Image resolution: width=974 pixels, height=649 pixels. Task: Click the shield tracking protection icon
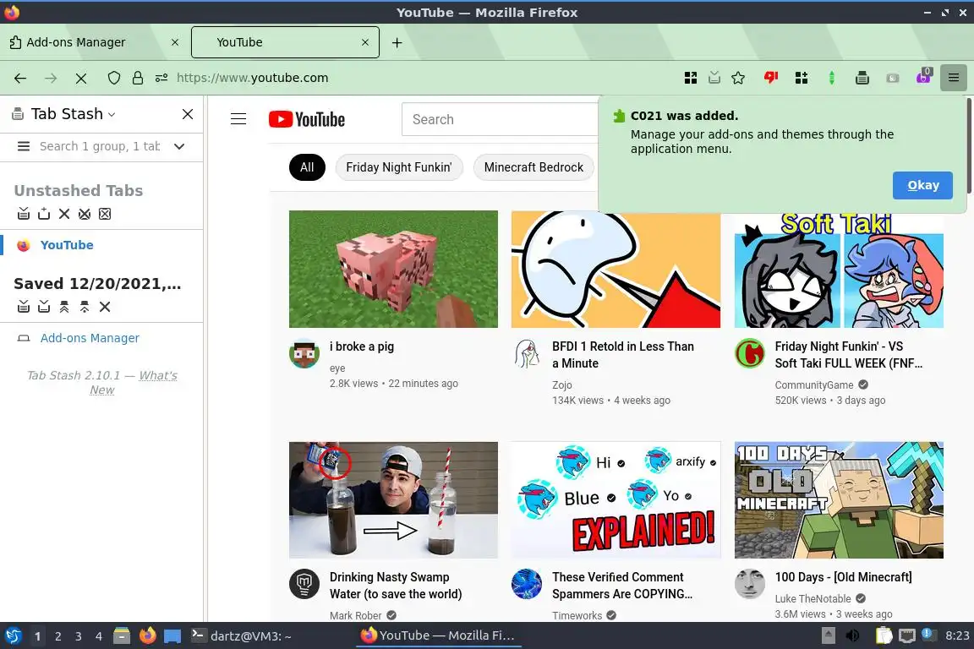point(113,78)
